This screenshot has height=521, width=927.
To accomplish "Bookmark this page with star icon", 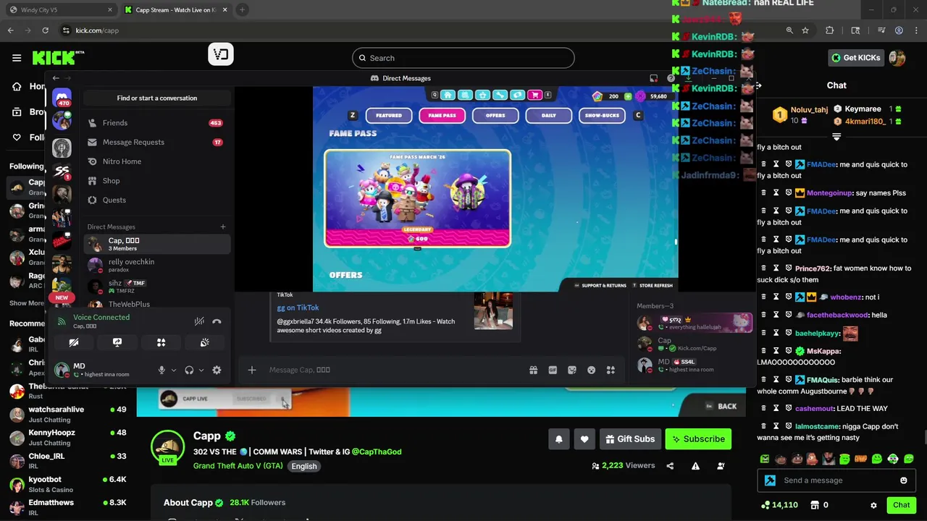I will point(805,30).
